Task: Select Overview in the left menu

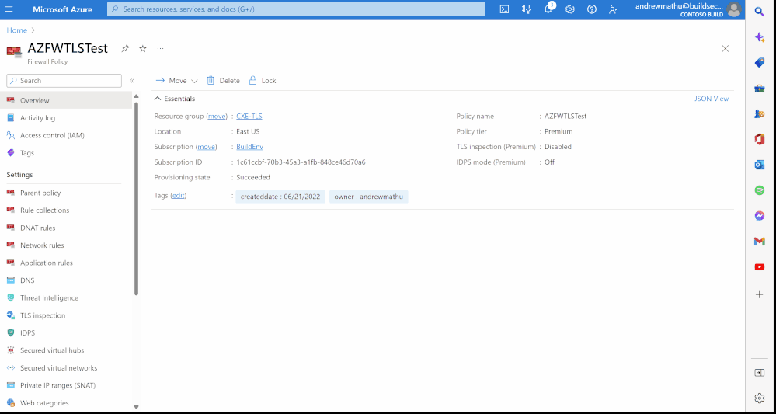Action: [66, 100]
